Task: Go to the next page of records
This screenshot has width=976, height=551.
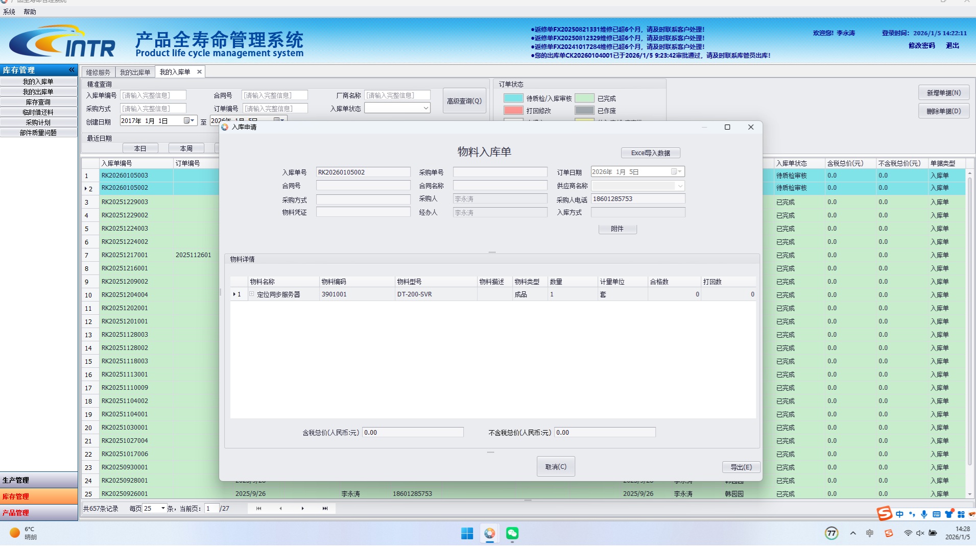Action: tap(303, 508)
